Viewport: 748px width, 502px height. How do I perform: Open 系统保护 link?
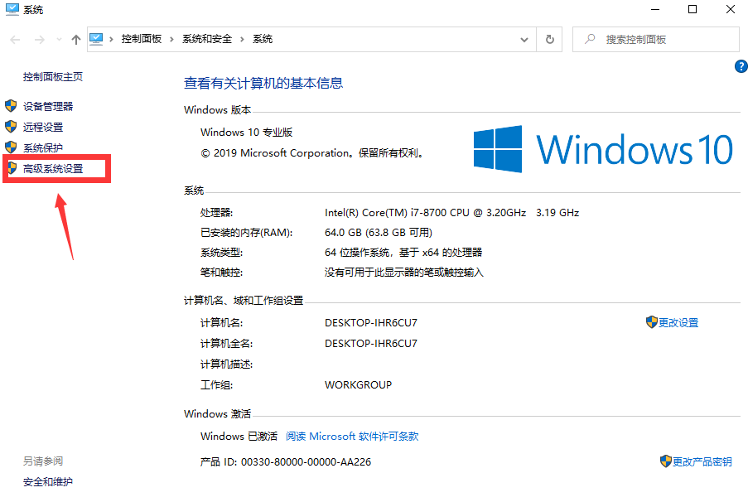43,148
